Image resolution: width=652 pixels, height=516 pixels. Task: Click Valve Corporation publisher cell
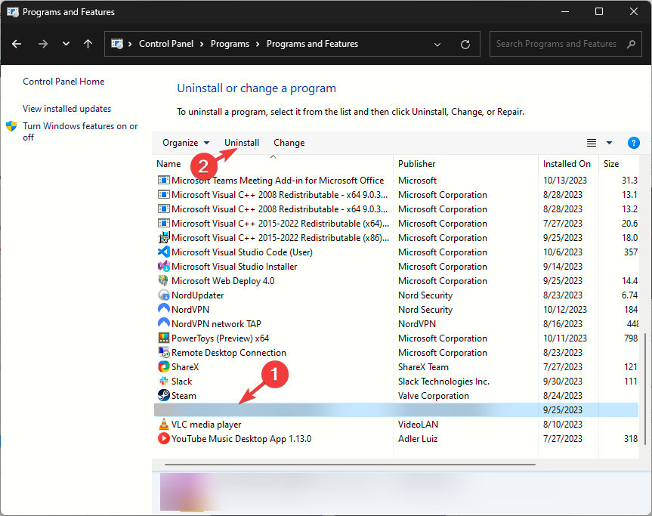point(433,395)
